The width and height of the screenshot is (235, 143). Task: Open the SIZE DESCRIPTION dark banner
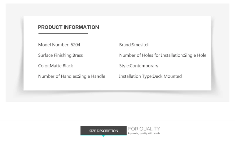103,131
